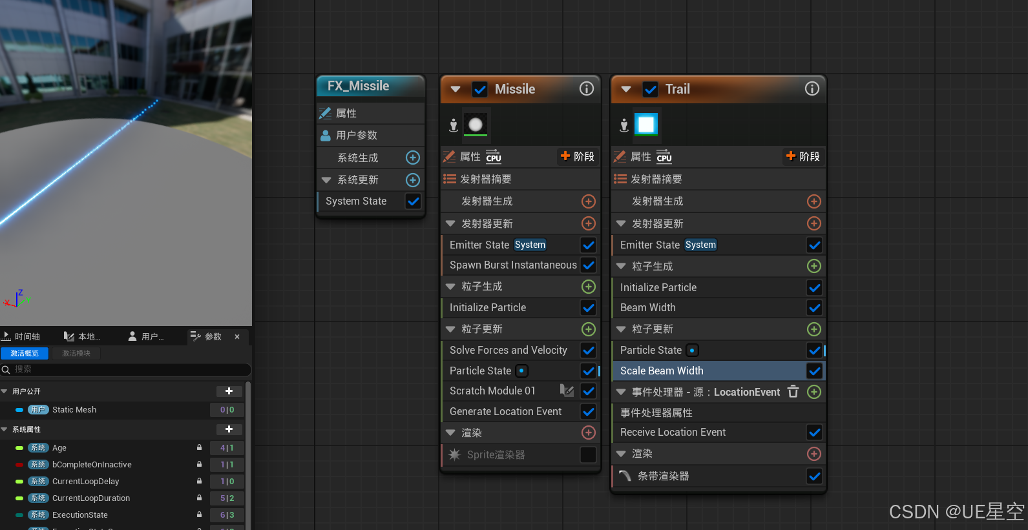Add stage to Missile emitter with 阶段
Viewport: 1028px width, 530px height.
pyautogui.click(x=577, y=156)
